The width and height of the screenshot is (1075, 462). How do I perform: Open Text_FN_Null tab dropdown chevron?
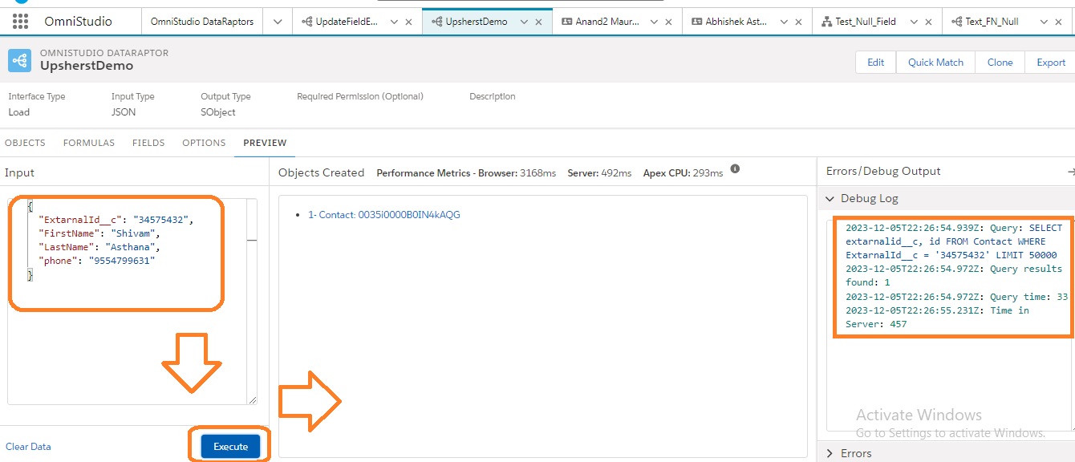coord(1042,22)
